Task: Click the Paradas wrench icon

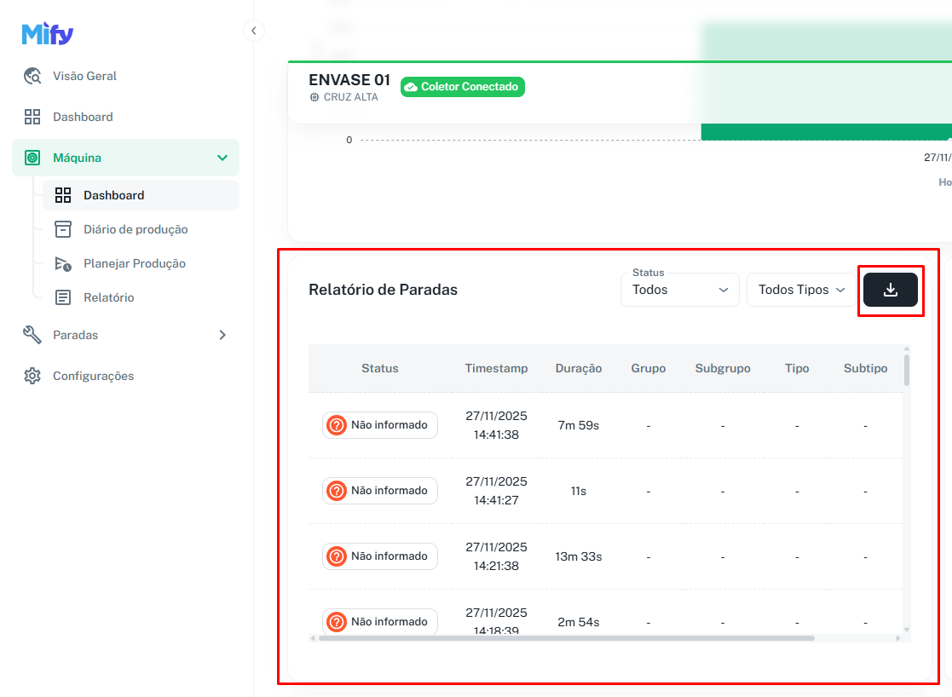Action: [x=32, y=335]
